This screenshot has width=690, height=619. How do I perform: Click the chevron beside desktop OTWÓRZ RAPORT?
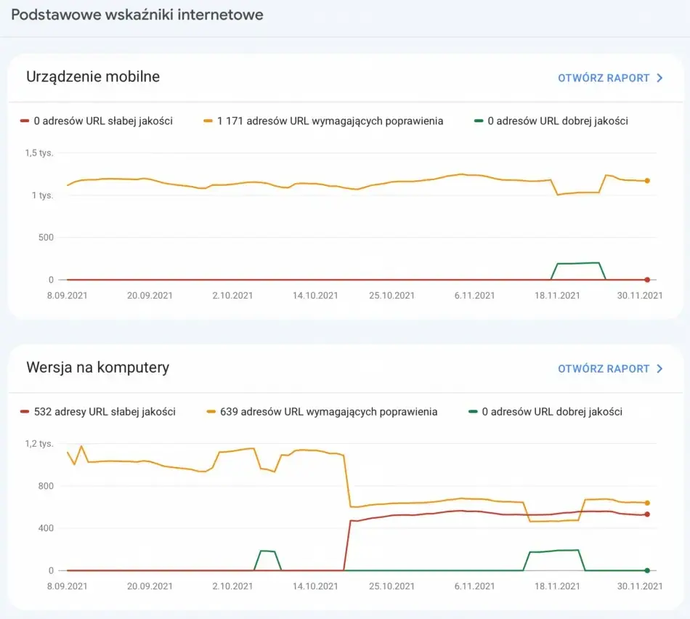pos(659,368)
